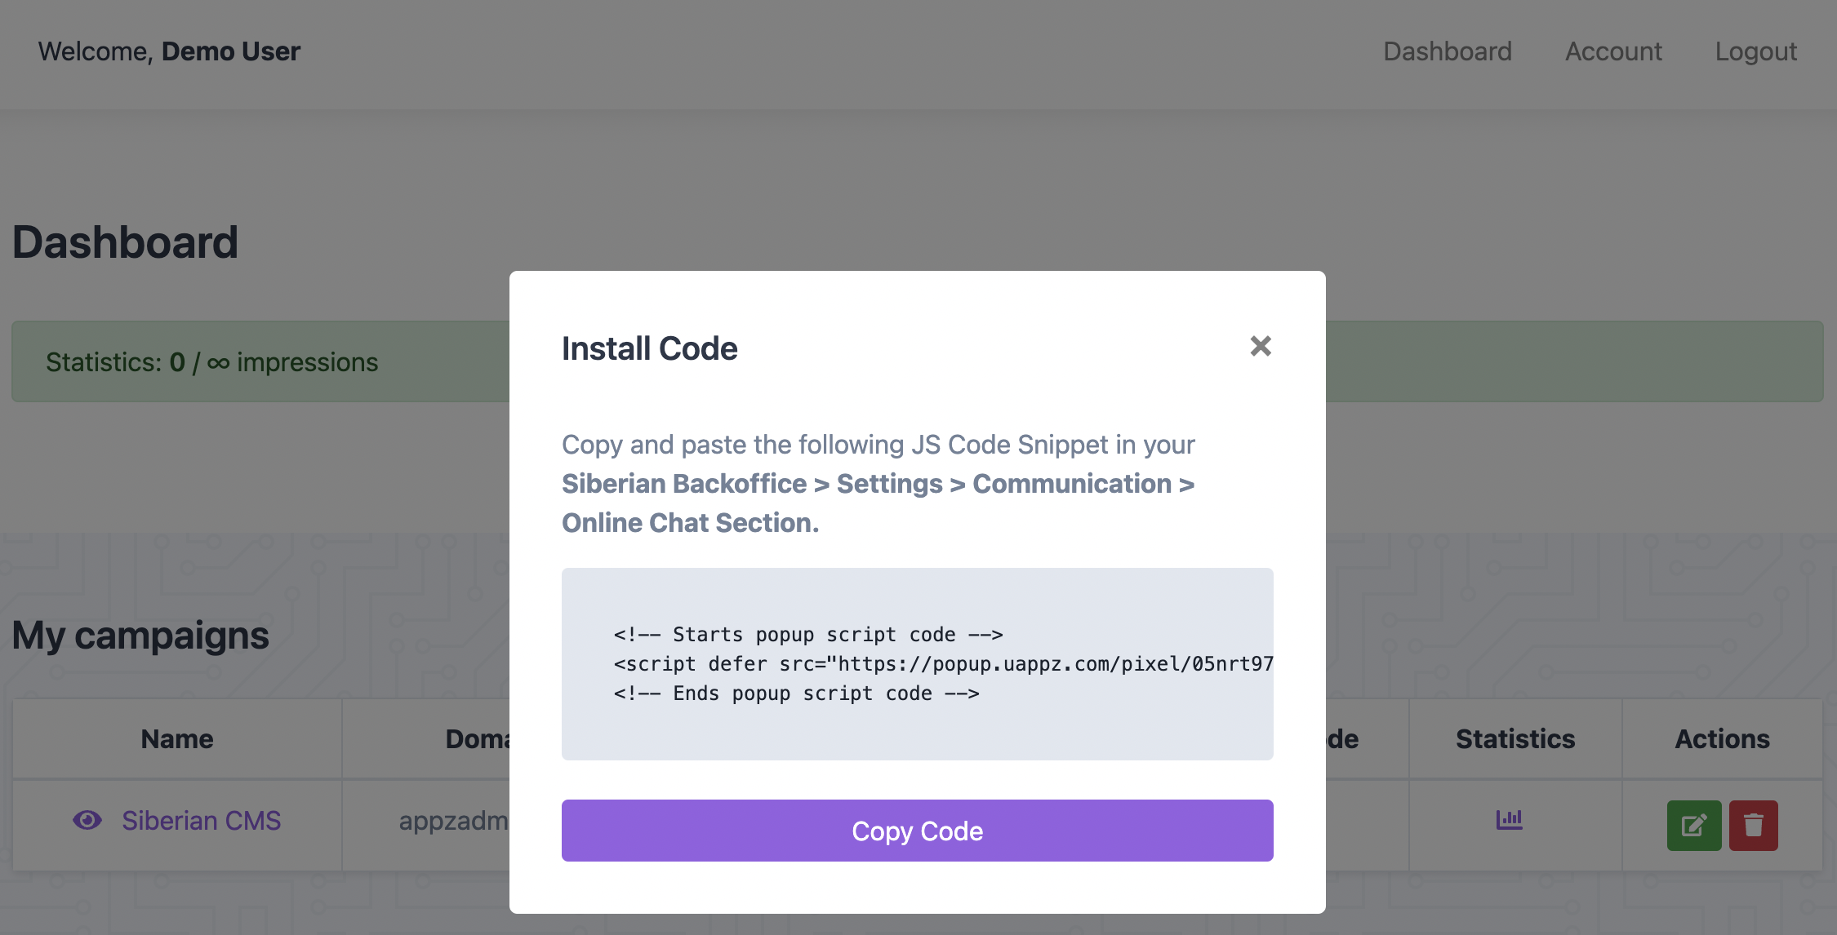Open the Account menu item
This screenshot has height=935, width=1837.
click(1613, 51)
